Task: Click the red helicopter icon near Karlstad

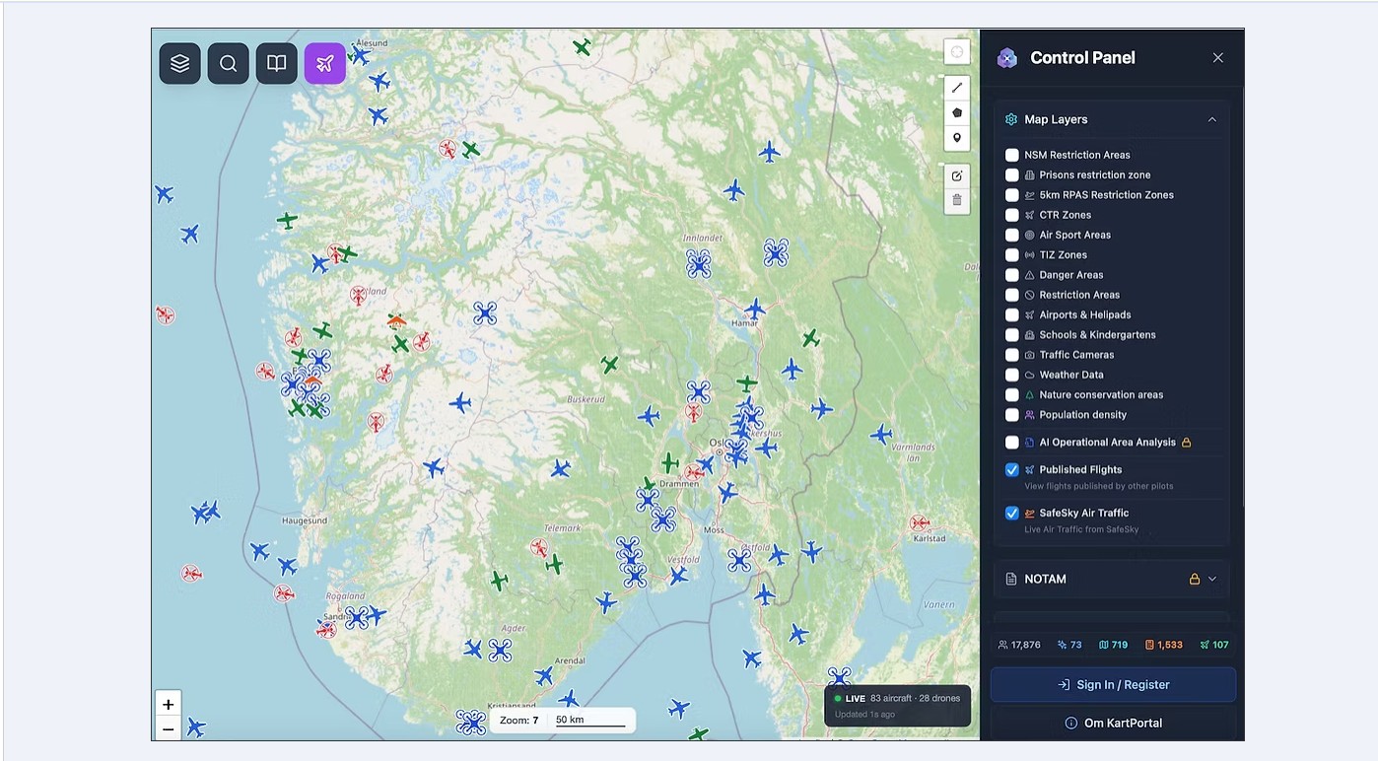Action: point(920,522)
